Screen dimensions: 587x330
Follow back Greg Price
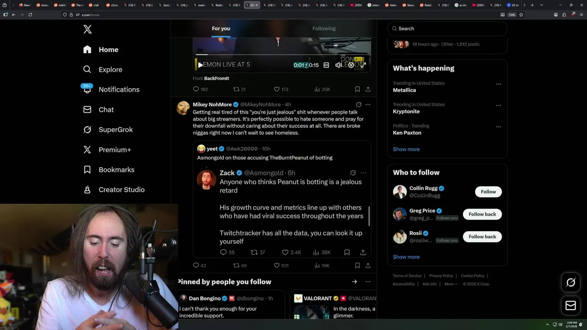click(x=482, y=214)
